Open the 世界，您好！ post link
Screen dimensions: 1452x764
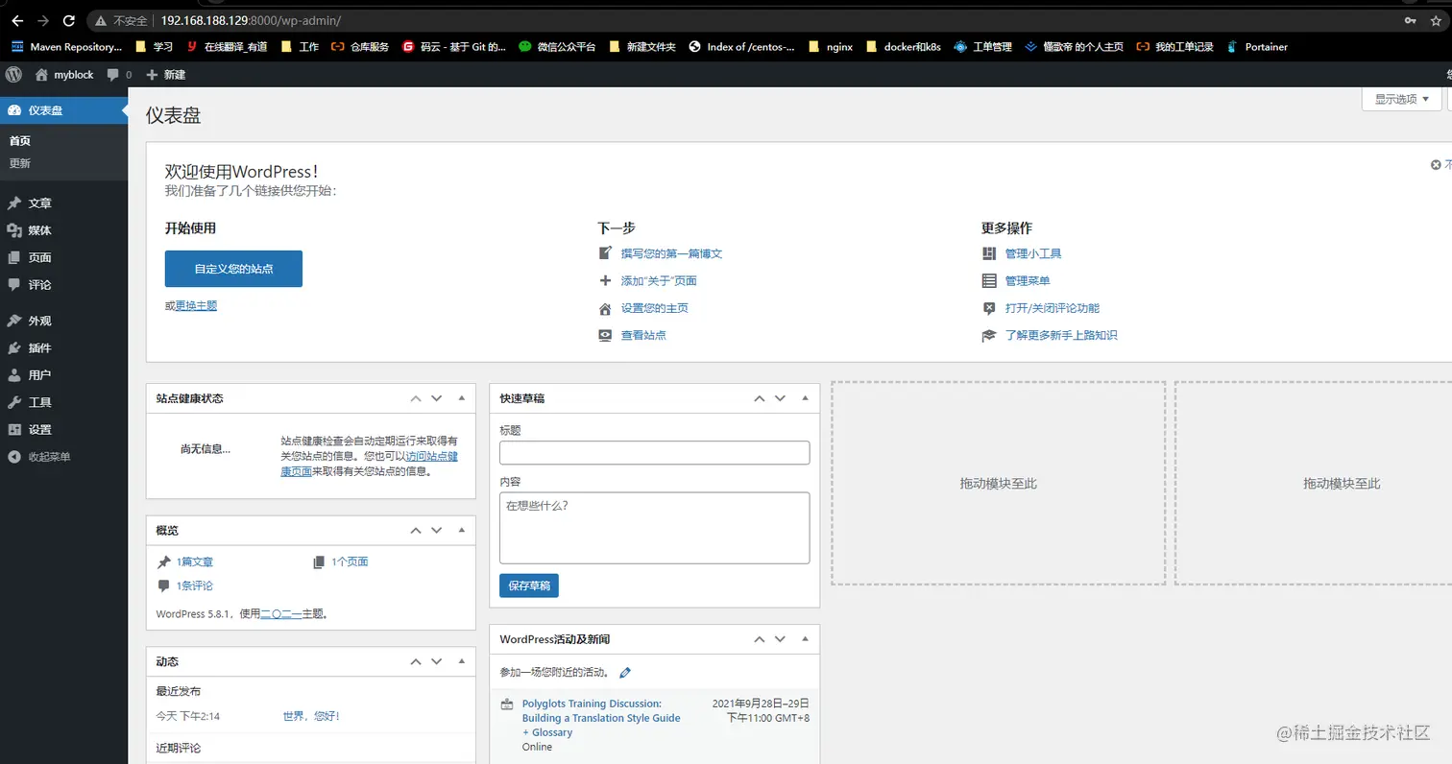point(311,716)
